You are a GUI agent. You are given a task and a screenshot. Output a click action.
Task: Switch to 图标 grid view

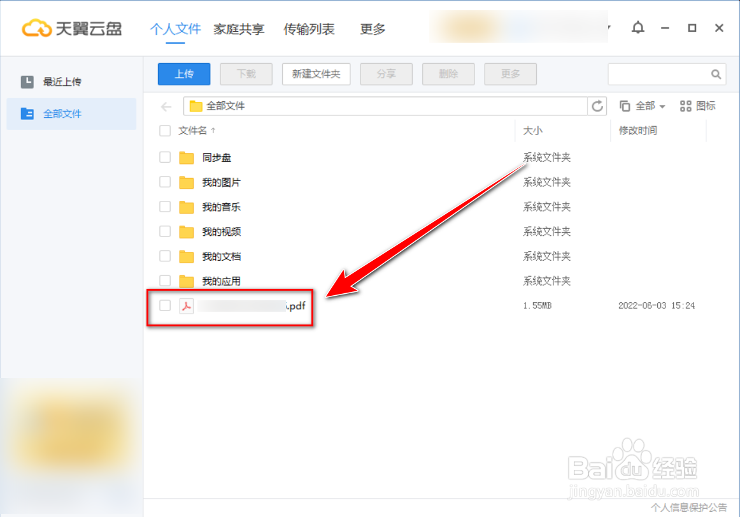click(697, 106)
